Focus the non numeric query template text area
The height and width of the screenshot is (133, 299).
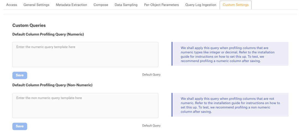point(85,105)
